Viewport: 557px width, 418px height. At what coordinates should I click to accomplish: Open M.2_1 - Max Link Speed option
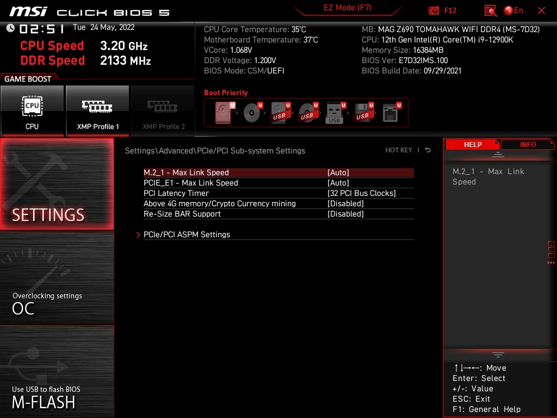click(278, 173)
